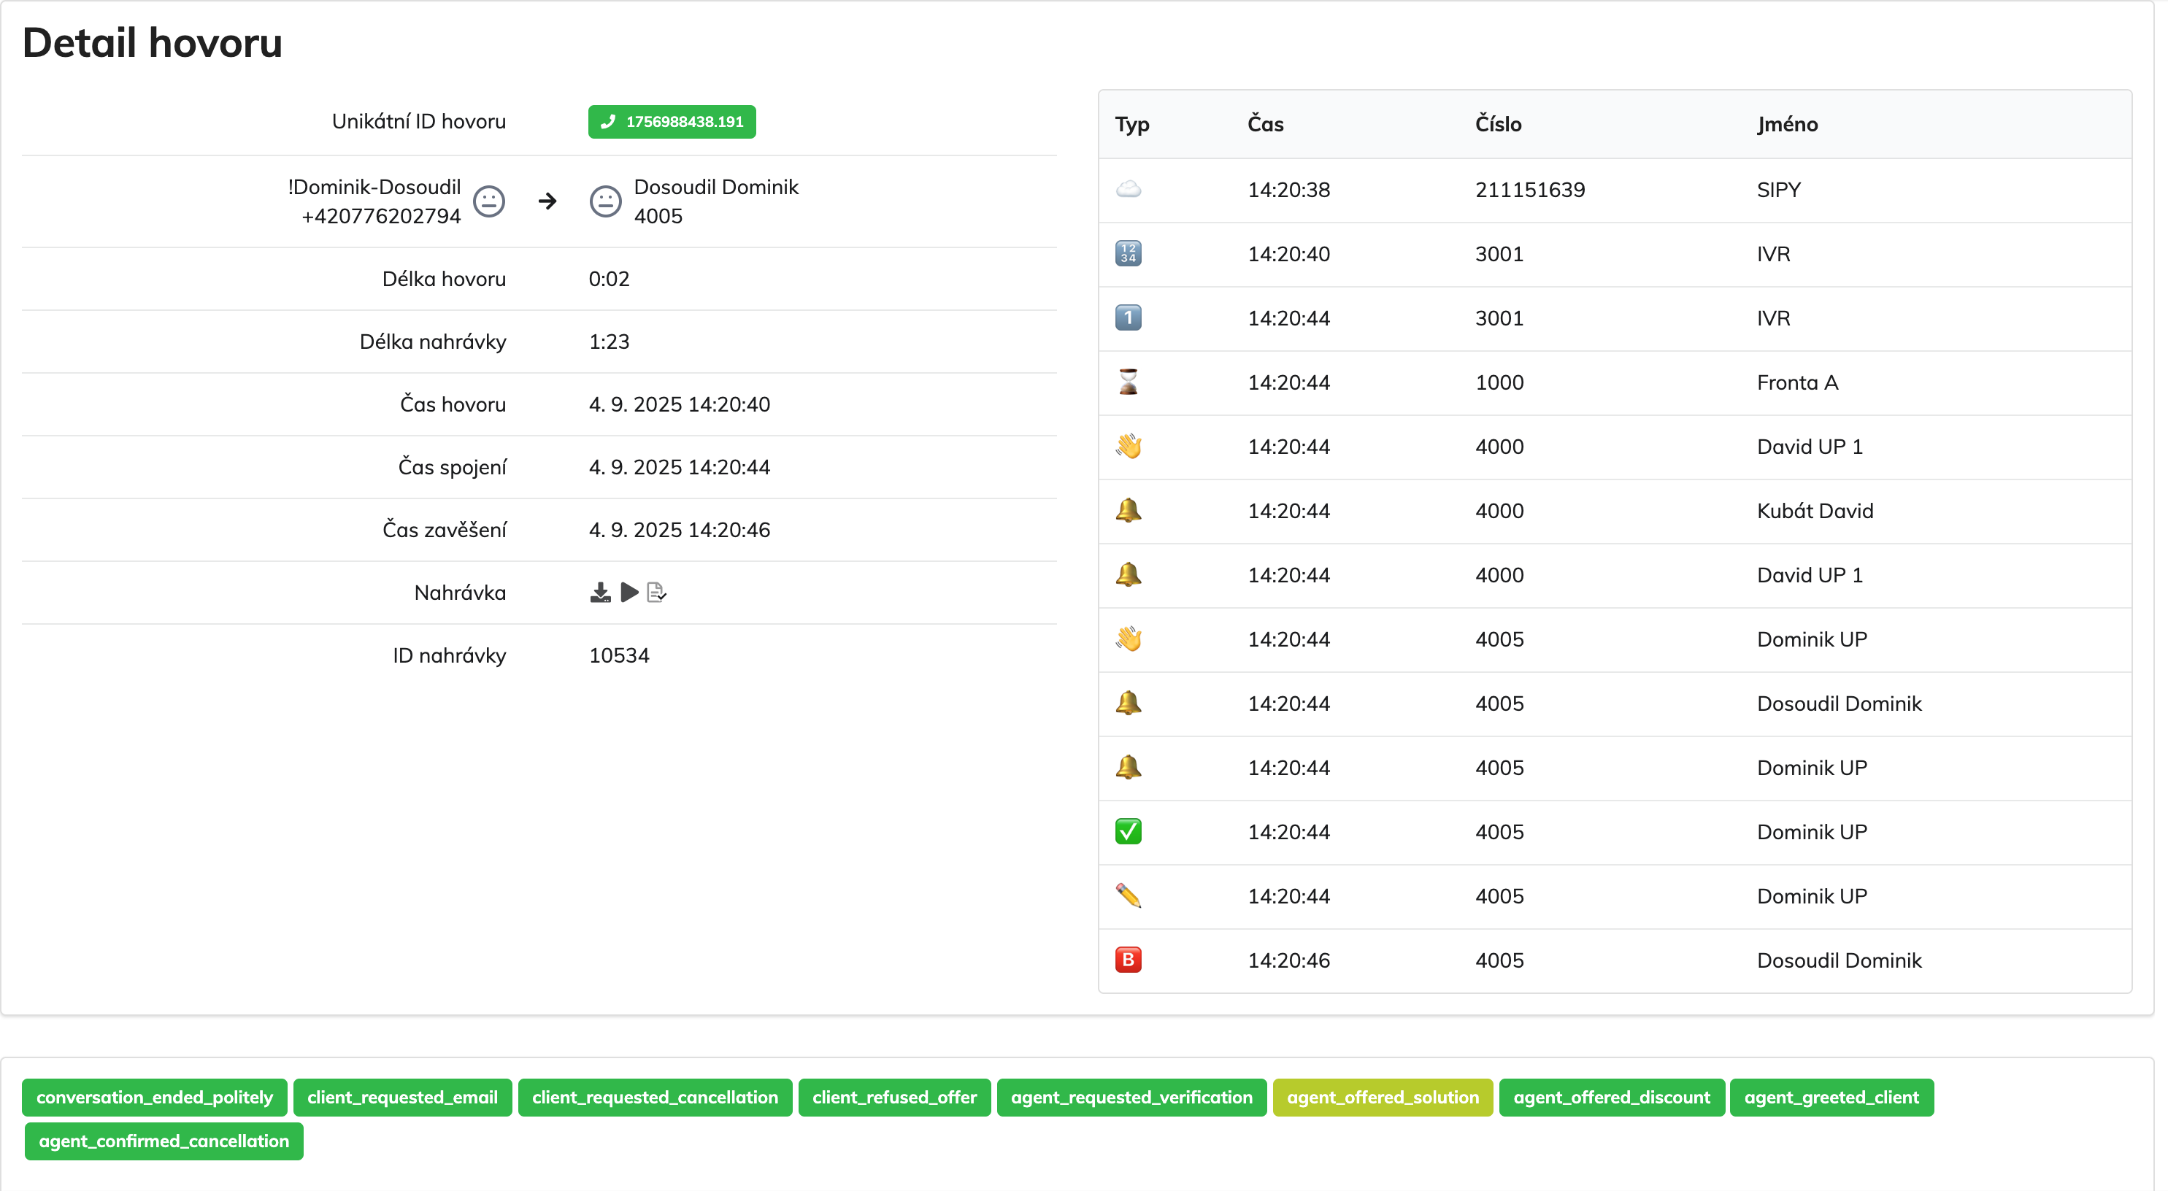Click the 1234 keypad icon in IVR row

(x=1128, y=253)
